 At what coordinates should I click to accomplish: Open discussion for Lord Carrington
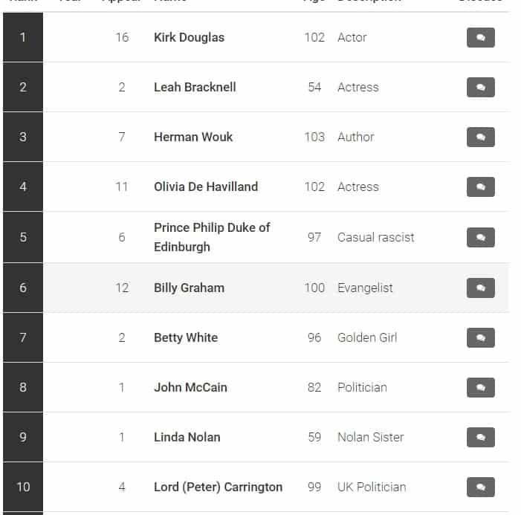(x=480, y=488)
